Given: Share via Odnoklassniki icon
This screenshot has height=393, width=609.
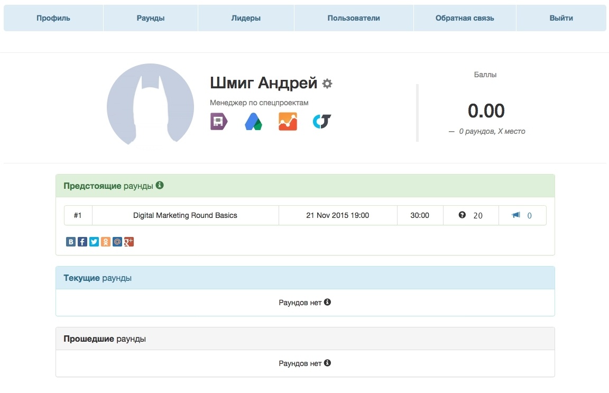Looking at the screenshot, I should tap(106, 242).
